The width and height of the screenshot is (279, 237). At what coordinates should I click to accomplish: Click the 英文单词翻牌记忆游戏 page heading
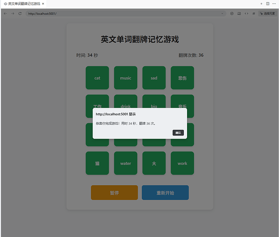tap(140, 39)
